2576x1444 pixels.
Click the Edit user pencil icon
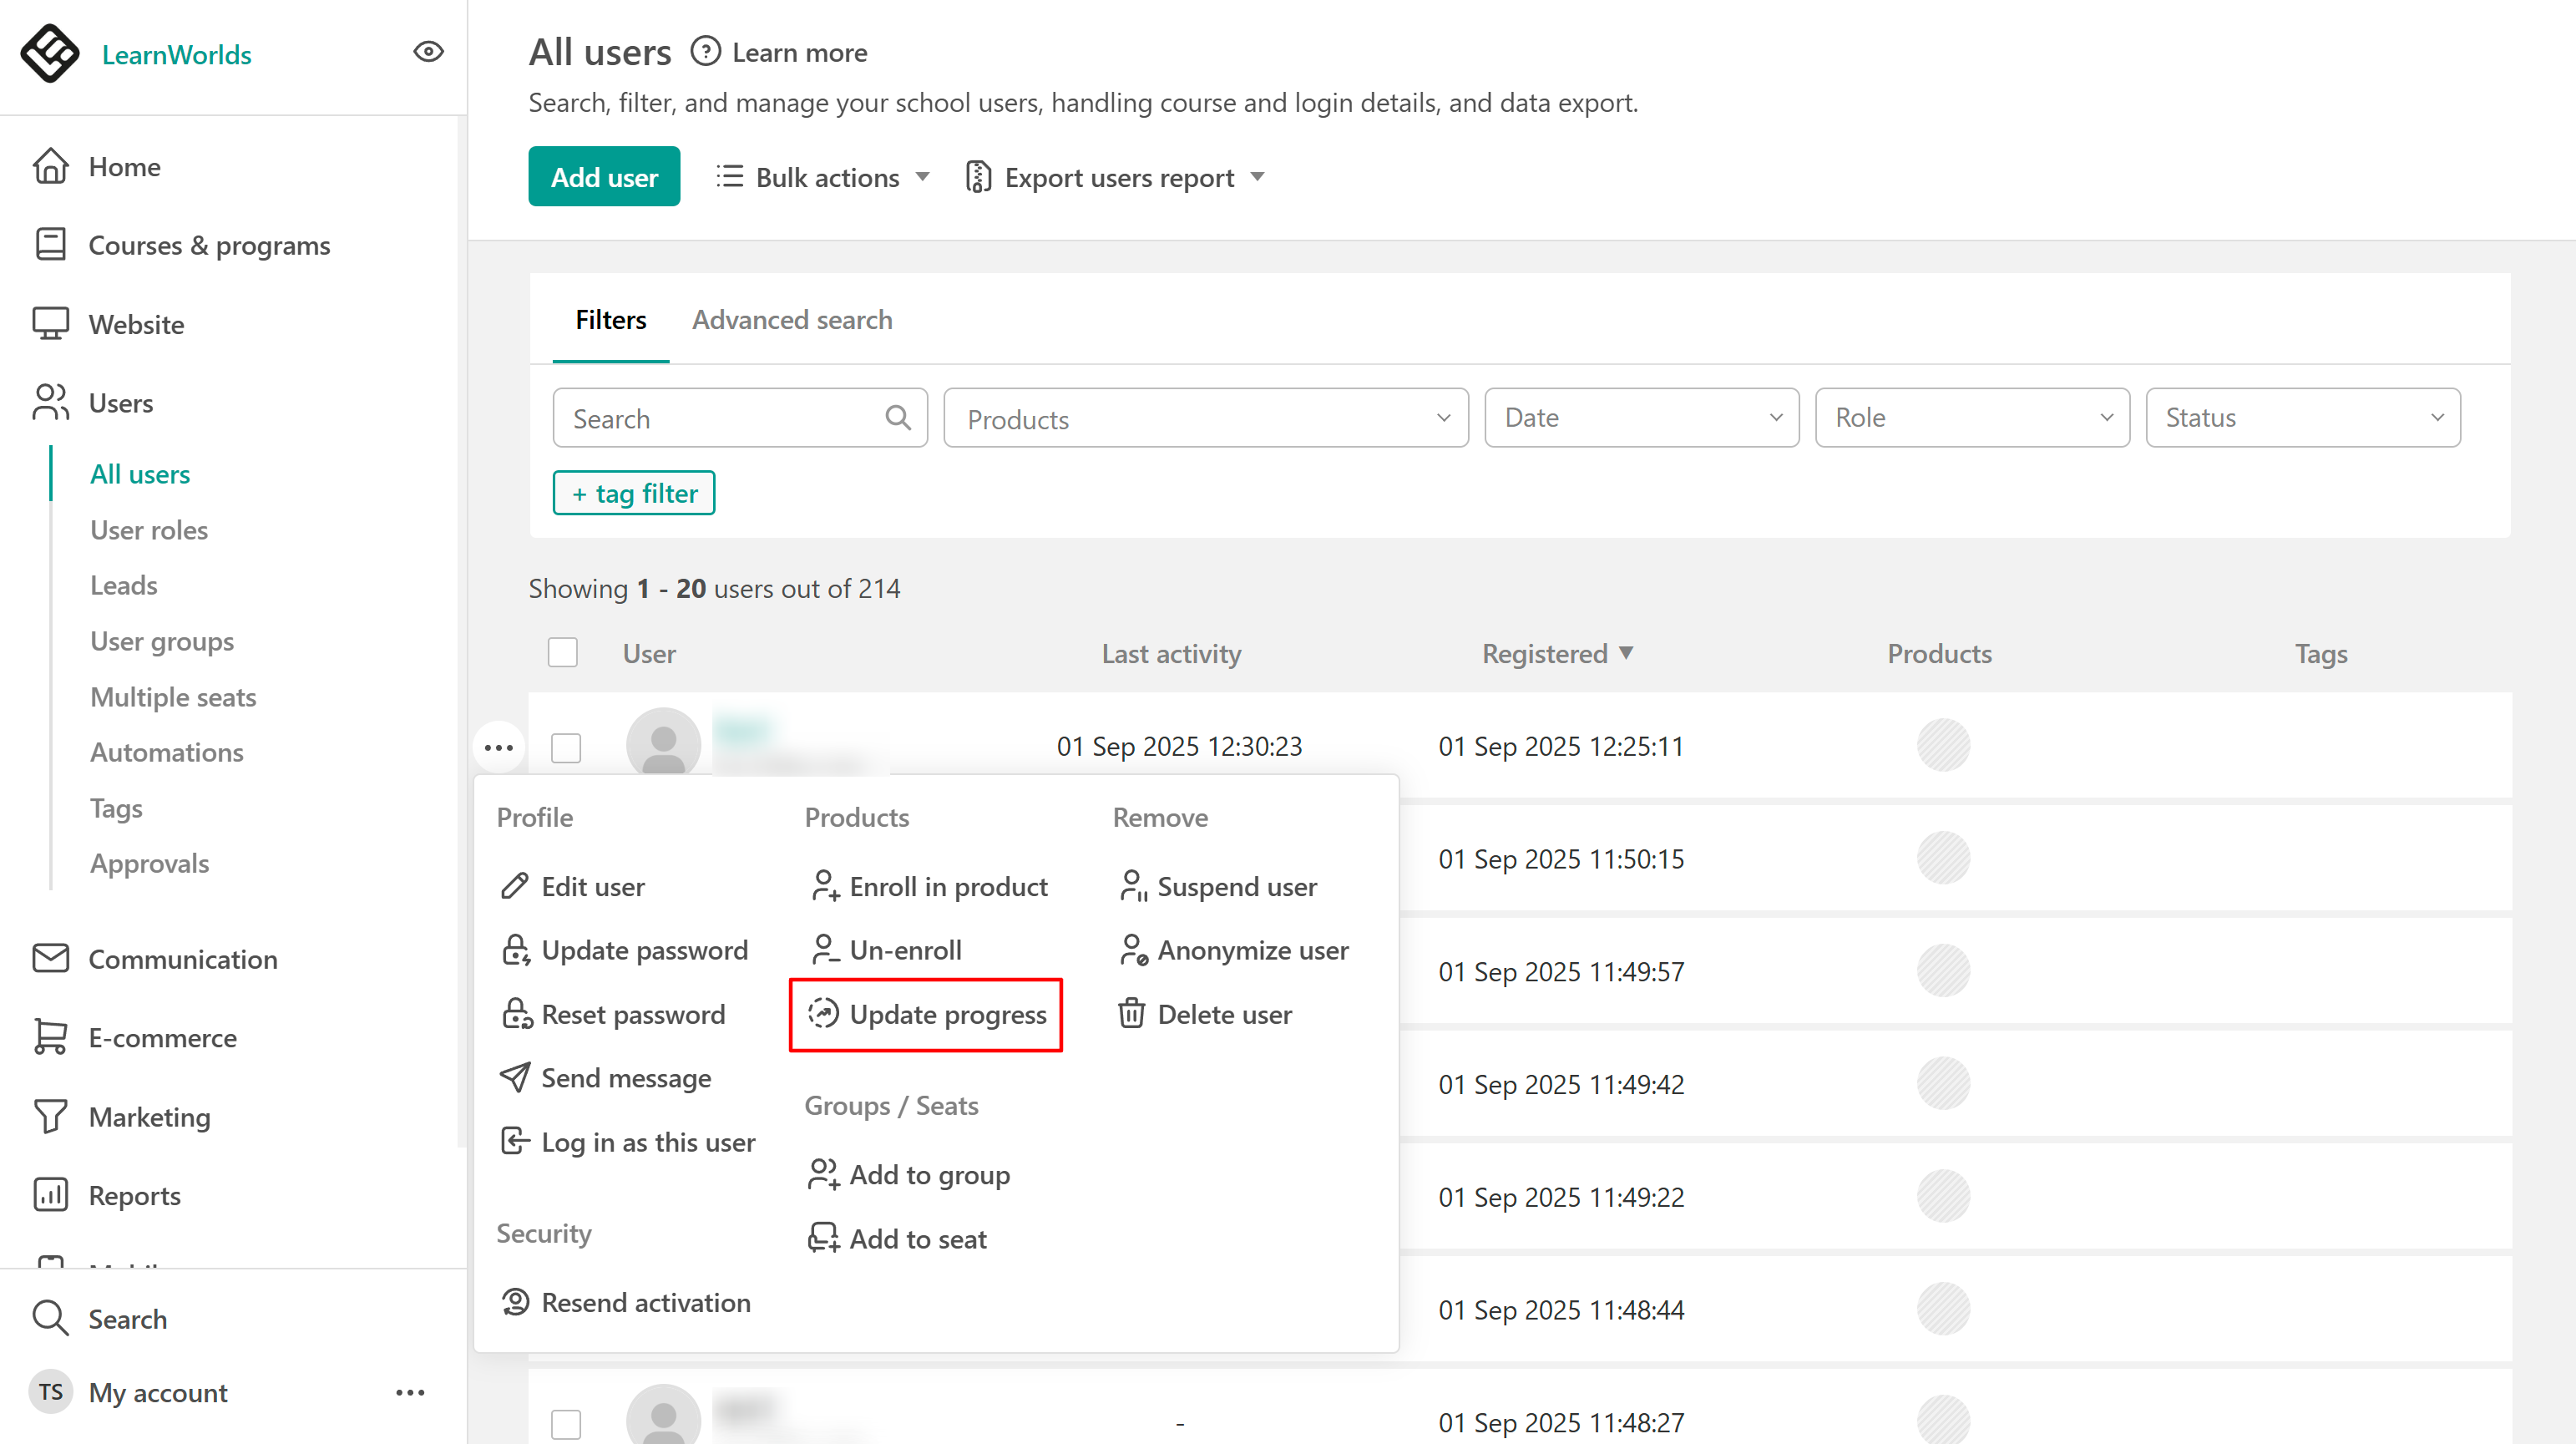point(515,886)
